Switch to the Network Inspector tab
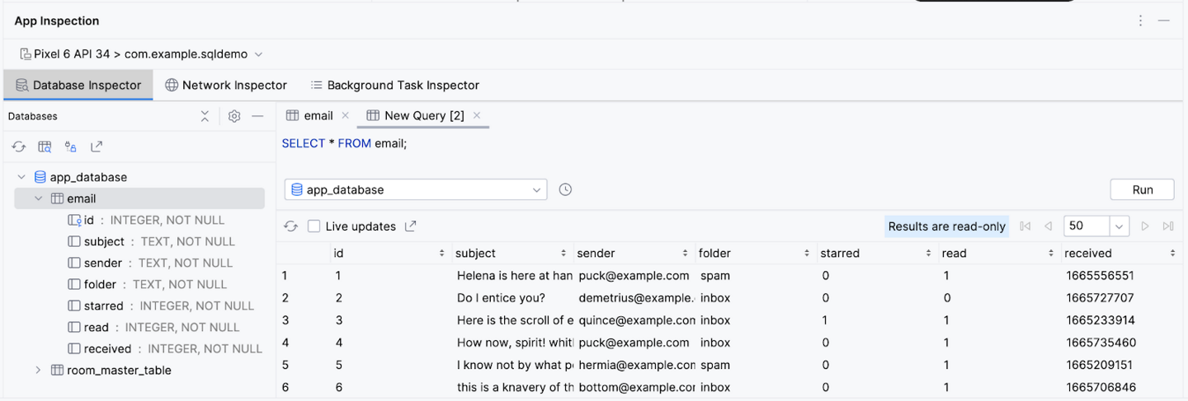This screenshot has height=401, width=1188. click(226, 85)
